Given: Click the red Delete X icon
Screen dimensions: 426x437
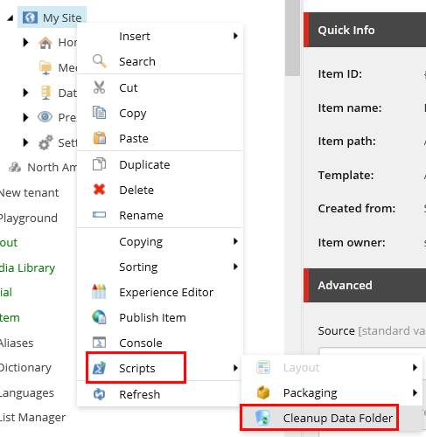Looking at the screenshot, I should pyautogui.click(x=99, y=190).
